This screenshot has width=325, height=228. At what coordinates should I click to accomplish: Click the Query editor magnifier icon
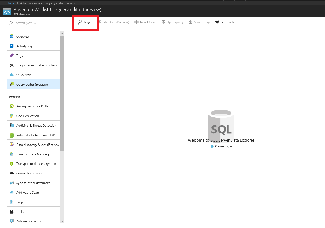pyautogui.click(x=11, y=84)
